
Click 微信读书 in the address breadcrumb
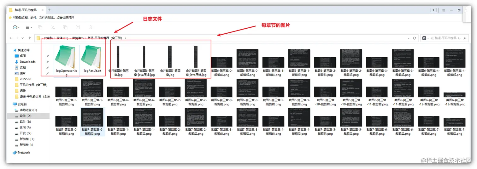78,38
